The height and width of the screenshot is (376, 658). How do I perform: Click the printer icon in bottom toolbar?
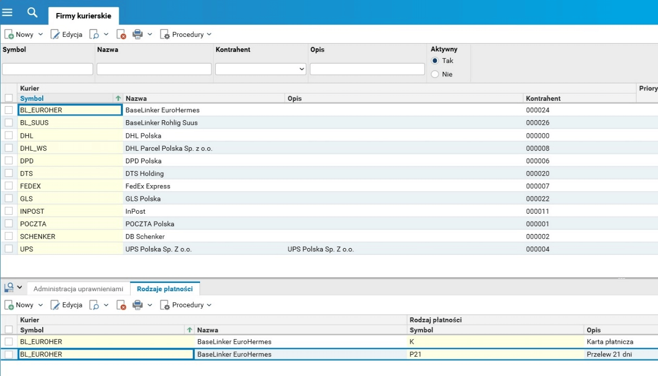(138, 305)
